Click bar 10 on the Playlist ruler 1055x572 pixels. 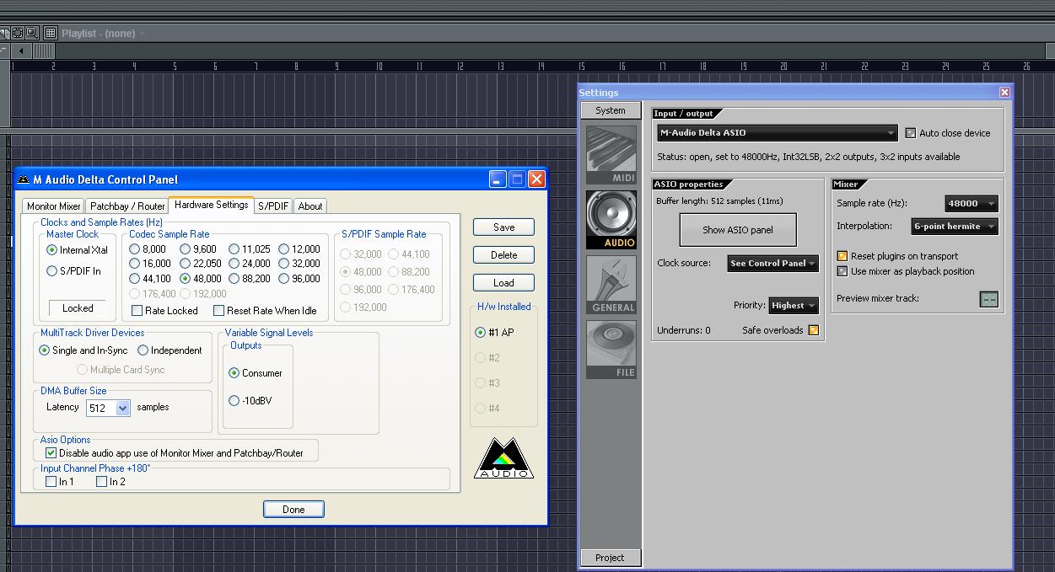coord(379,67)
